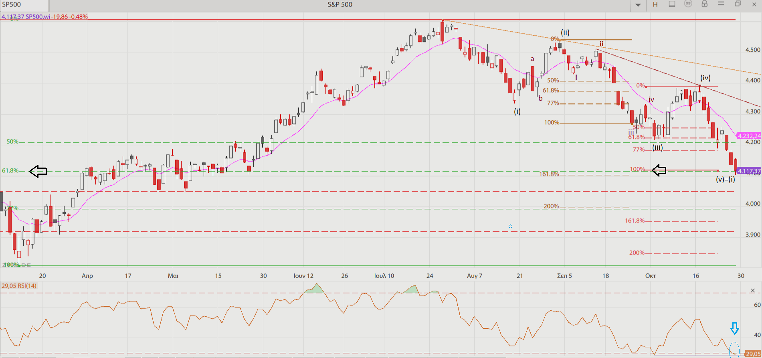Select the 'iv' label near October

tap(651, 99)
